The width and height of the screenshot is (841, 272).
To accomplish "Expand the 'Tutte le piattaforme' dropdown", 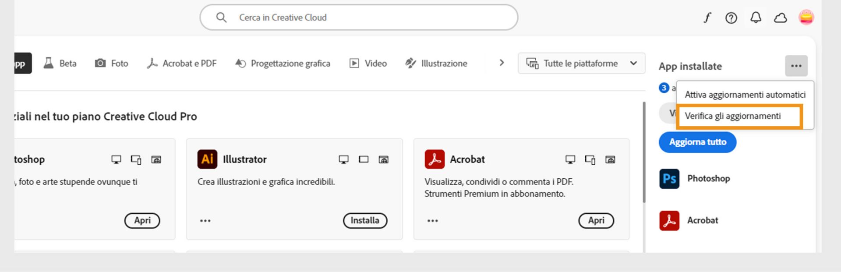I will (x=581, y=64).
